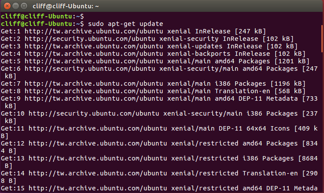Viewport: 324px width, 193px height.
Task: Click the Get:7 i386 Packages URL
Action: coord(94,84)
